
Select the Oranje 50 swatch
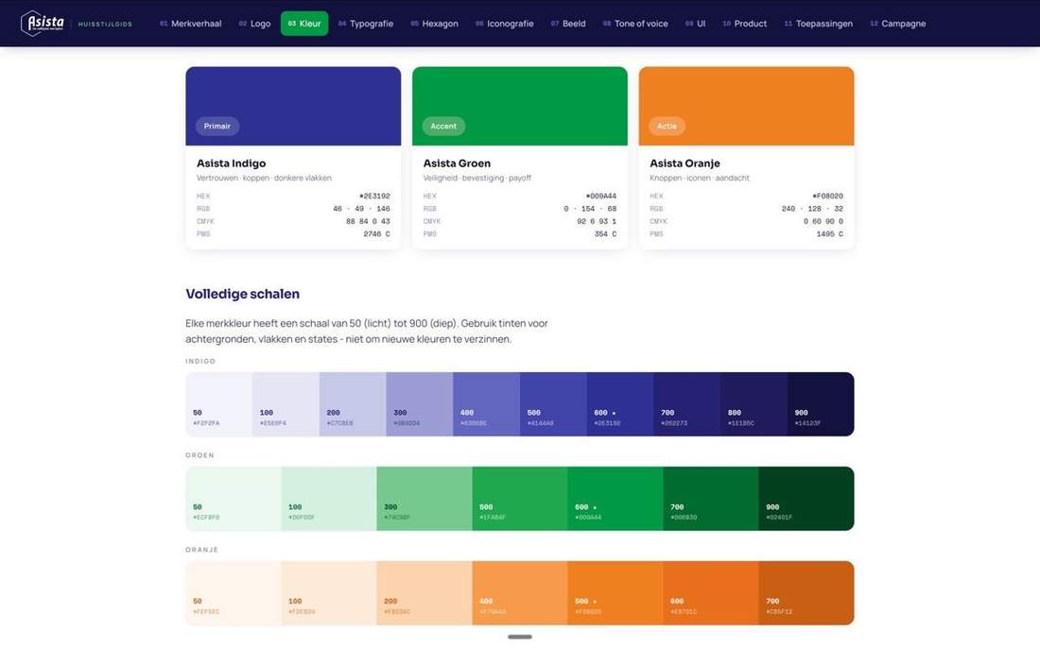(234, 593)
